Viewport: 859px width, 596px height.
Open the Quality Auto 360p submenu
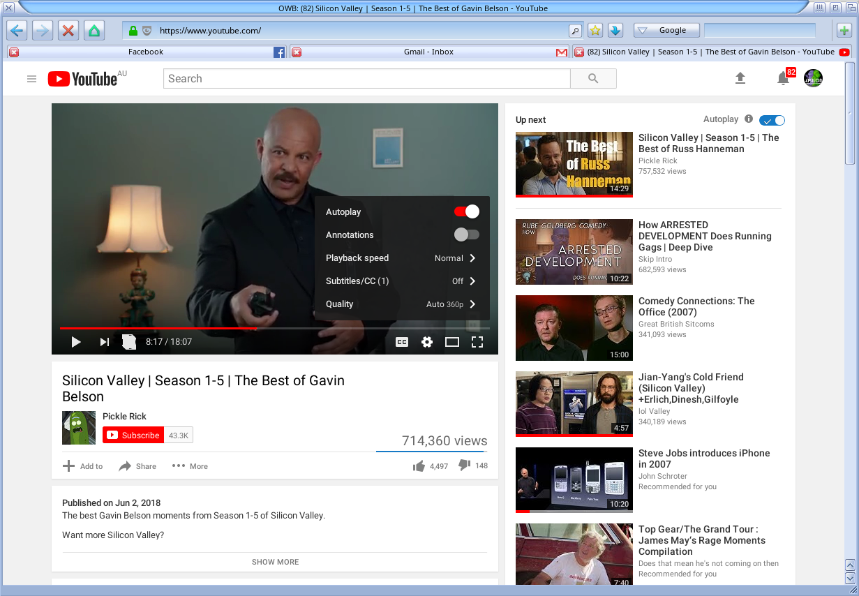(402, 304)
